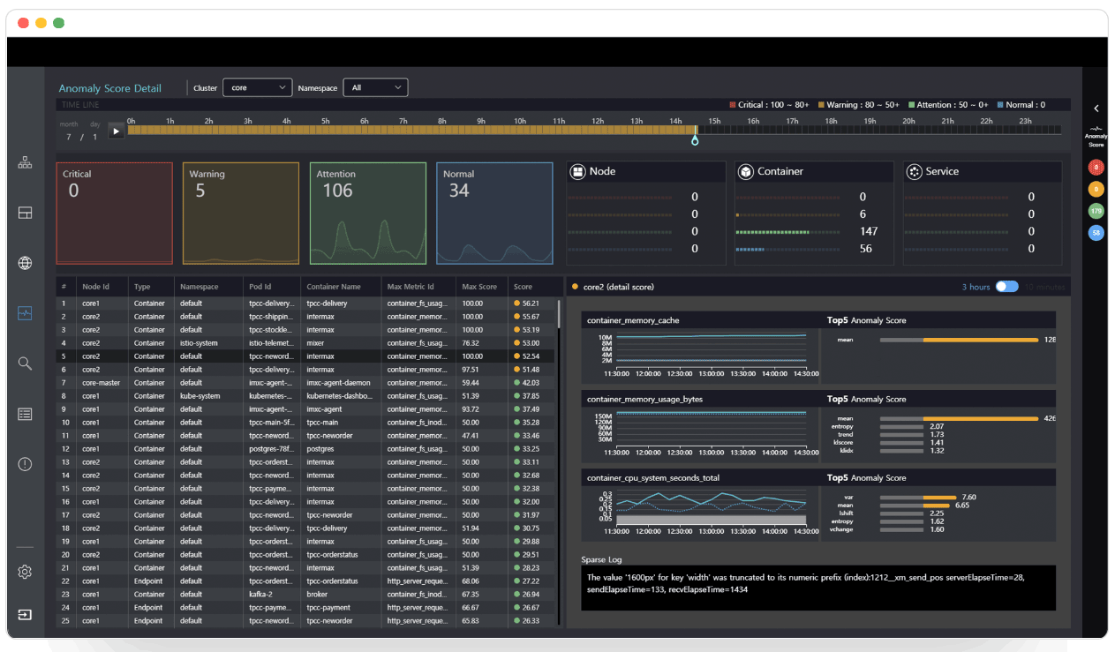Click the Max Metric Id column header
Screen dimensions: 1115x652
pos(411,287)
